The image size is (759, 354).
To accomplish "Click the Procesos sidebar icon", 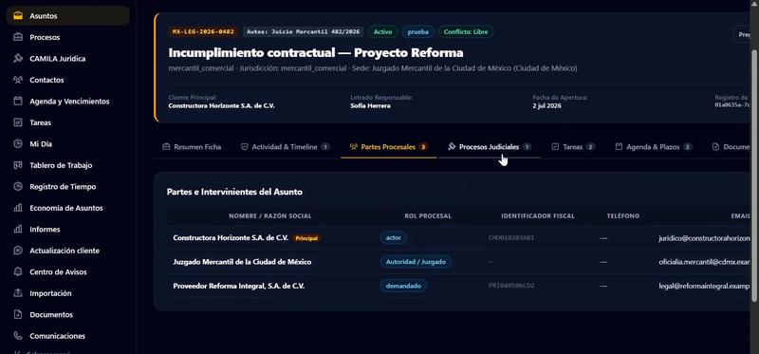I will (x=18, y=37).
